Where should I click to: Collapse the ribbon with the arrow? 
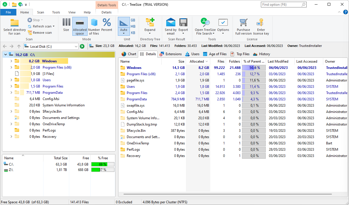point(339,12)
